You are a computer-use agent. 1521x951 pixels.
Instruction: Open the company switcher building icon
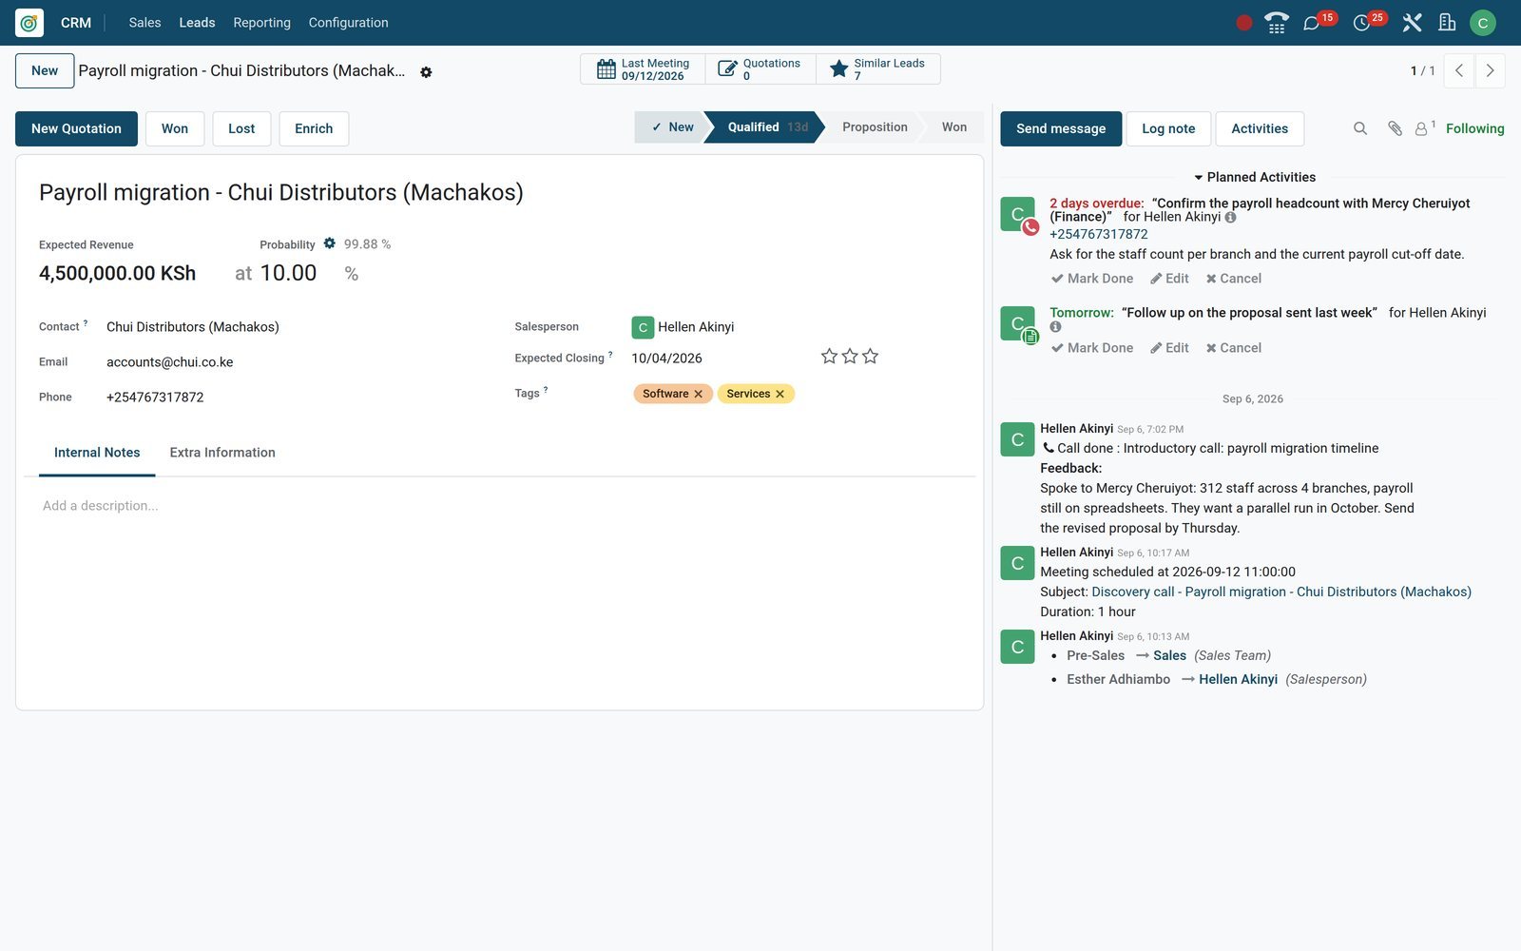pos(1447,23)
